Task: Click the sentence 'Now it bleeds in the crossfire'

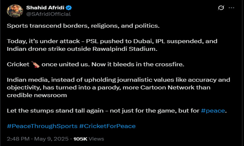Action: click(138, 64)
